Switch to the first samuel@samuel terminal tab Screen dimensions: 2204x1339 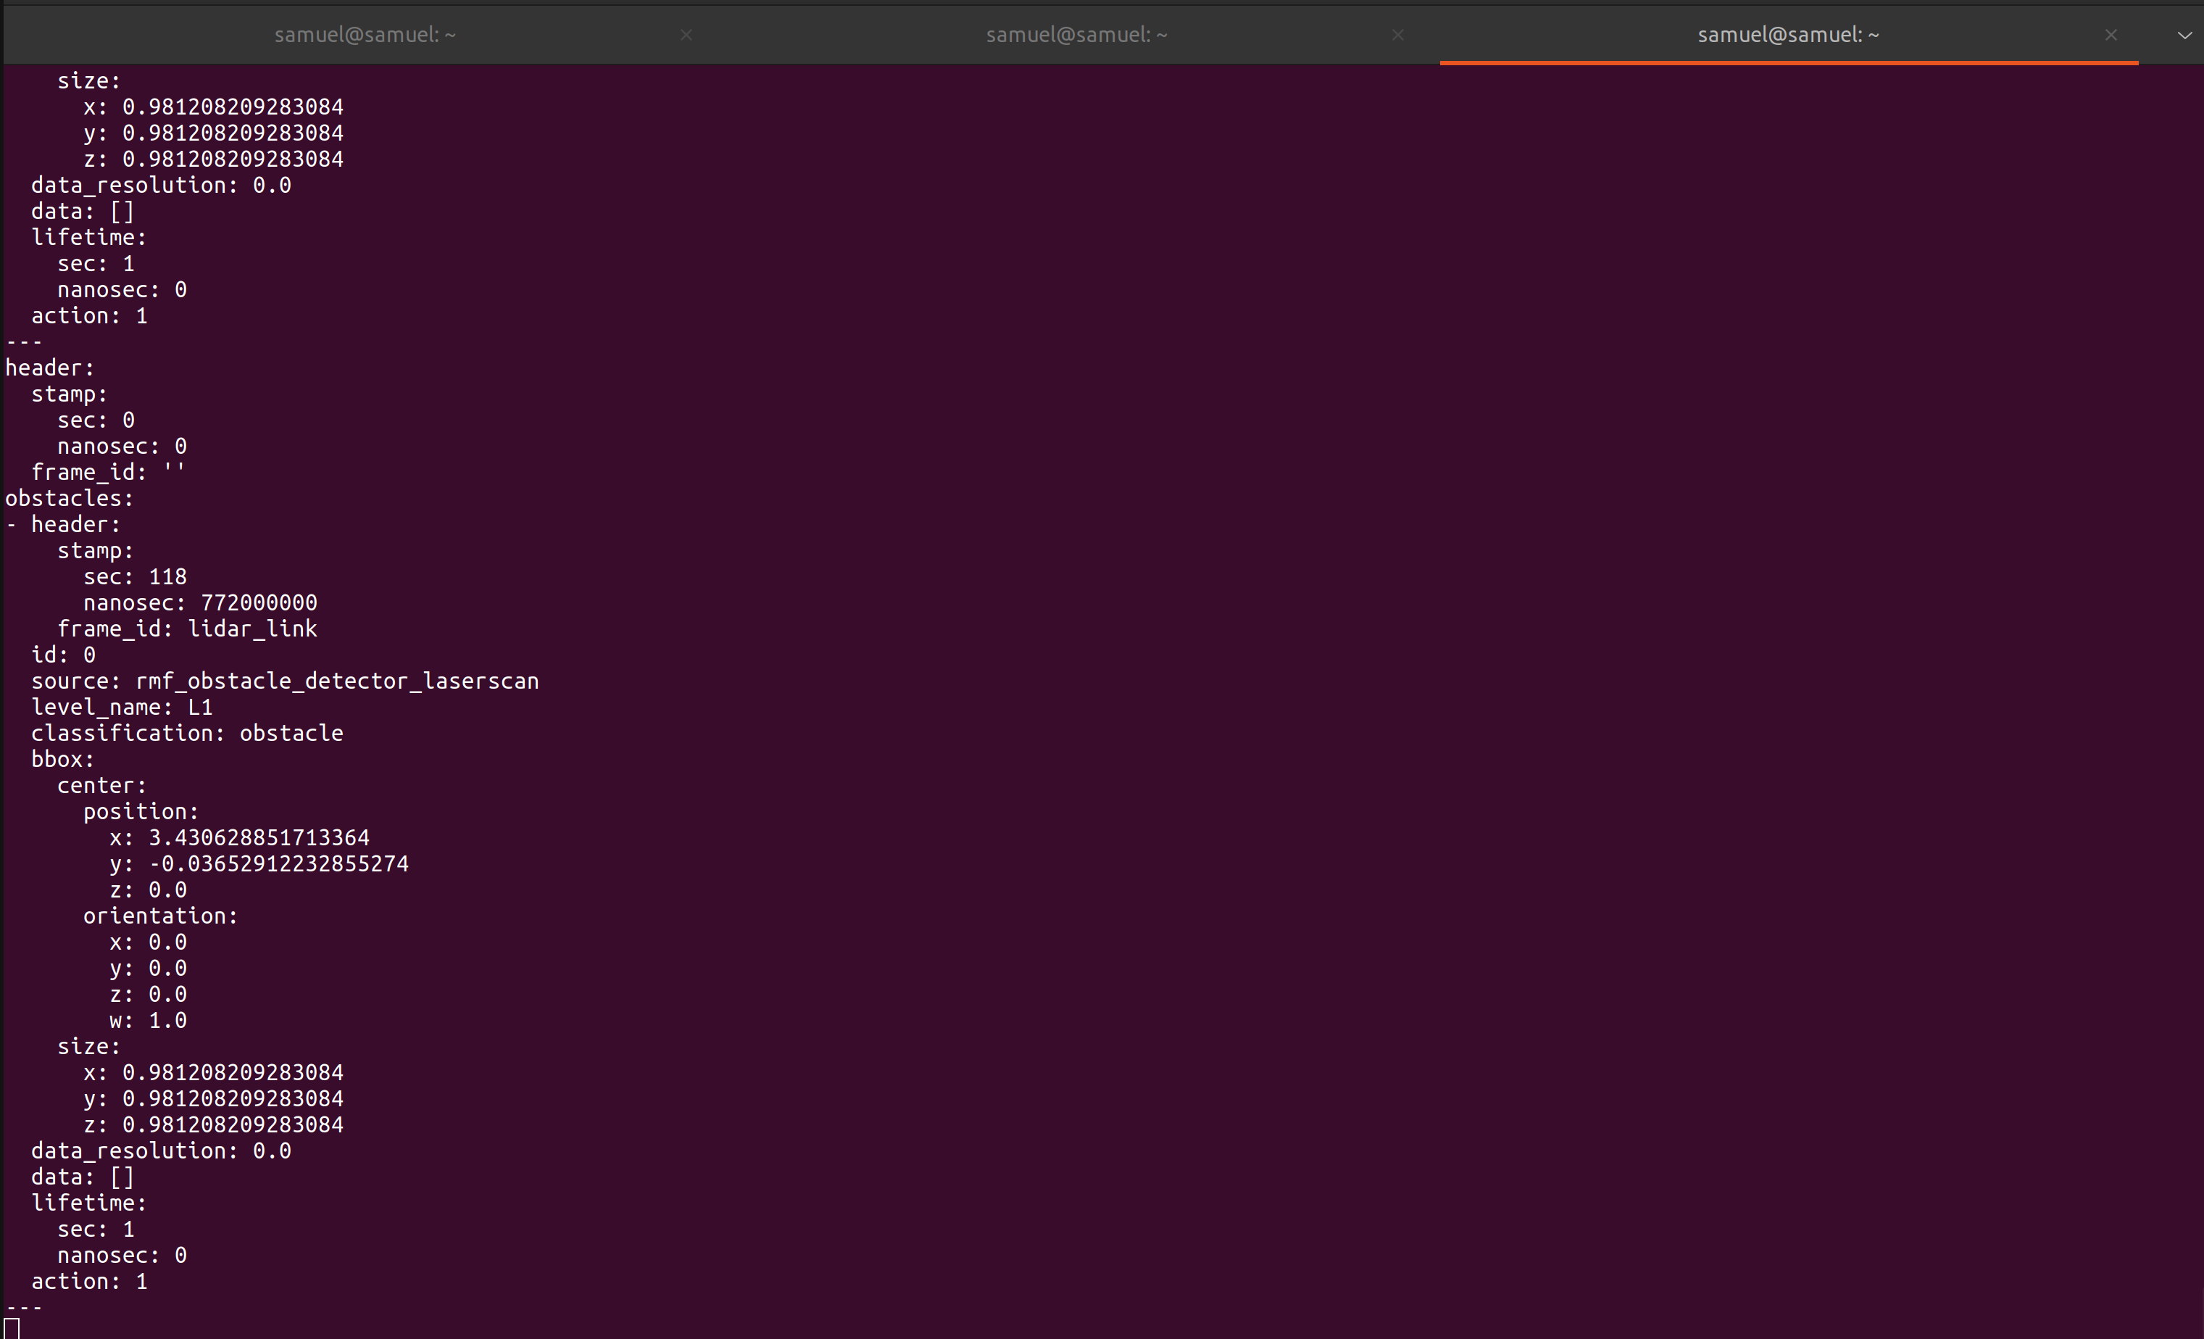(365, 35)
